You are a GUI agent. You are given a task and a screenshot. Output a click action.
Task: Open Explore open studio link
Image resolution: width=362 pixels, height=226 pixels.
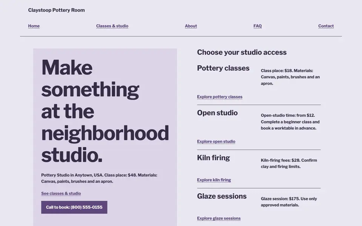pos(216,142)
